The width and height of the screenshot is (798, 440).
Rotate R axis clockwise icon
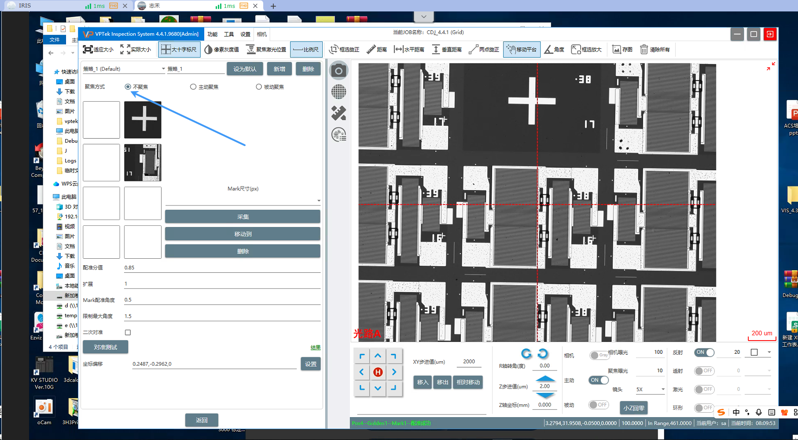pyautogui.click(x=526, y=353)
